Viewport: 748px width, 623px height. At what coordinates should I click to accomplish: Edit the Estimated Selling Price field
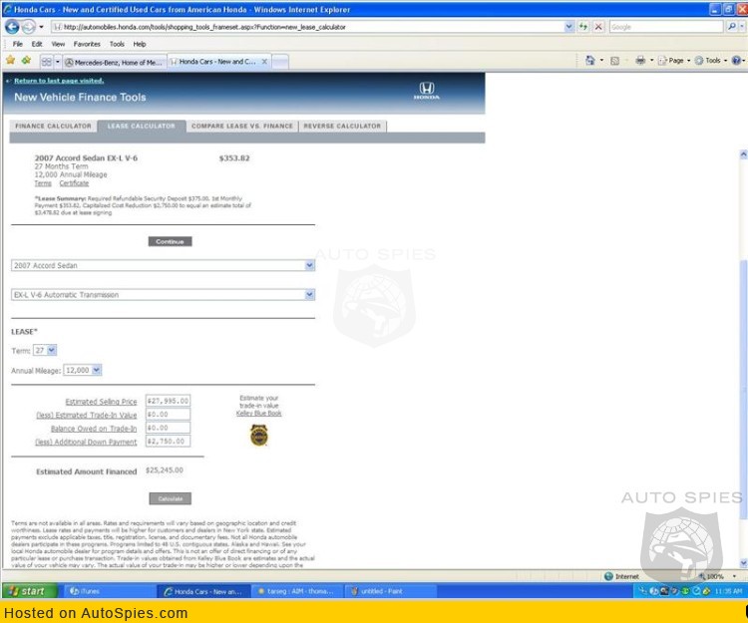(168, 401)
